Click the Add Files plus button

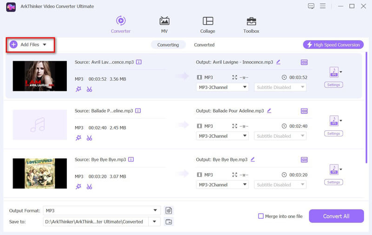(x=13, y=44)
